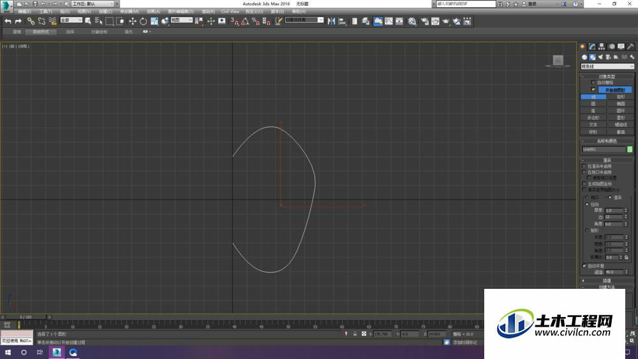Open the Tools menu in menu bar
638x359 pixels.
(45, 11)
